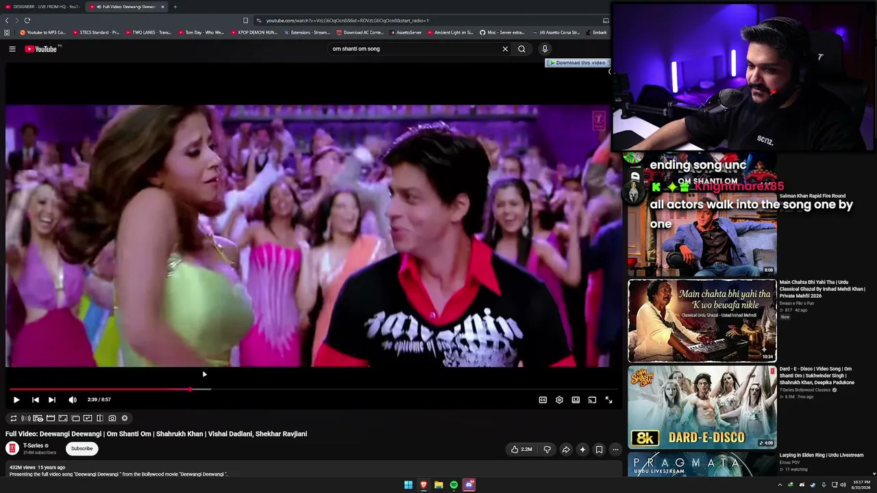
Task: Clear the YouTube search text
Action: 505,49
